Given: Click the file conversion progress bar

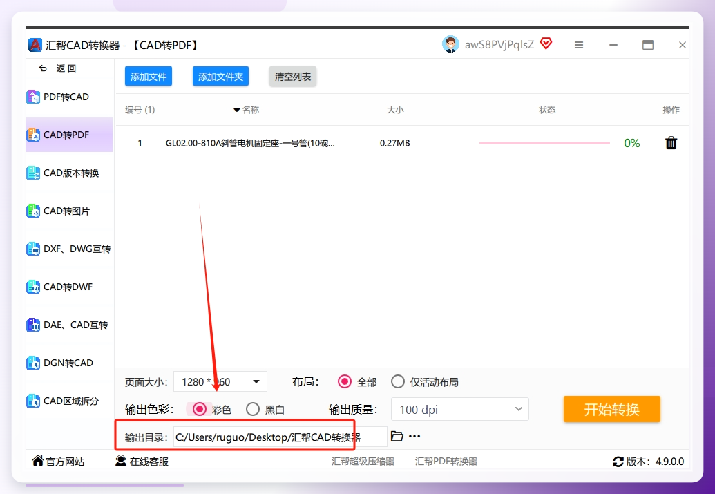Looking at the screenshot, I should [544, 143].
